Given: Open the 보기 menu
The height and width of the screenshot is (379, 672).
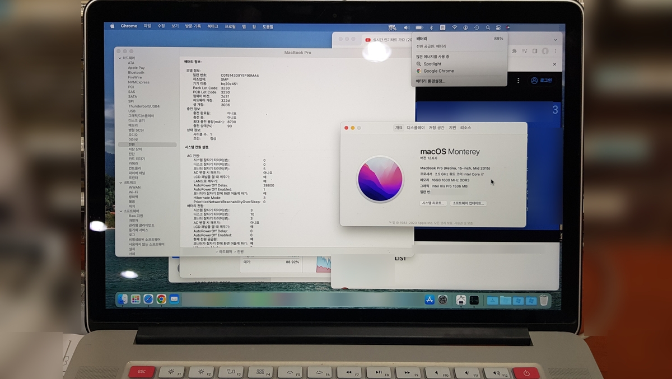Looking at the screenshot, I should pos(175,26).
